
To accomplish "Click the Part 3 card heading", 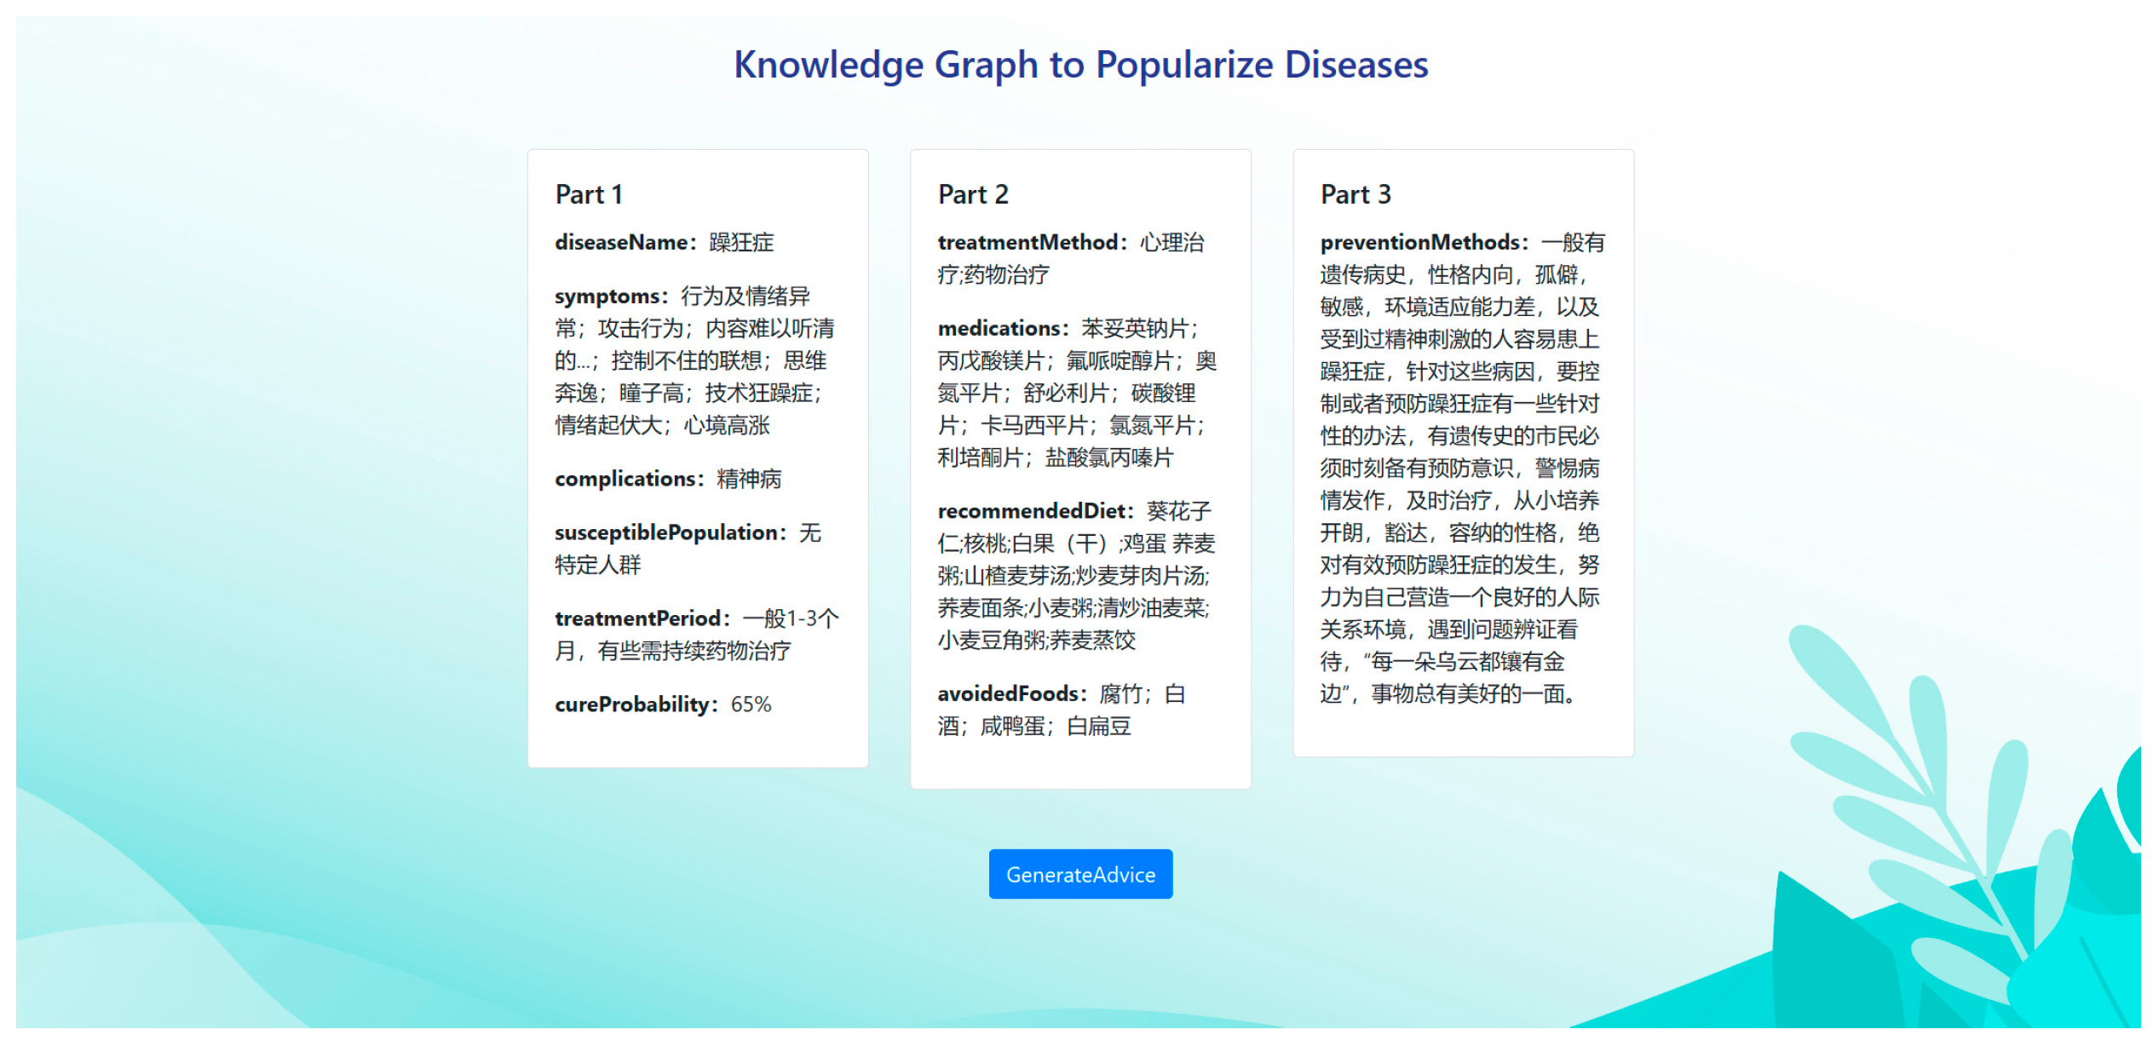I will point(1355,194).
